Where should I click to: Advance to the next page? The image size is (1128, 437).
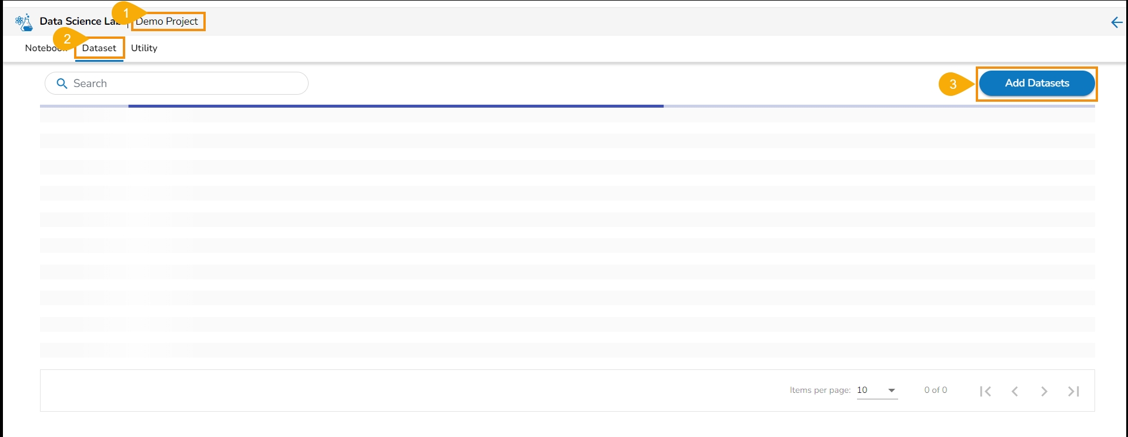coord(1044,391)
